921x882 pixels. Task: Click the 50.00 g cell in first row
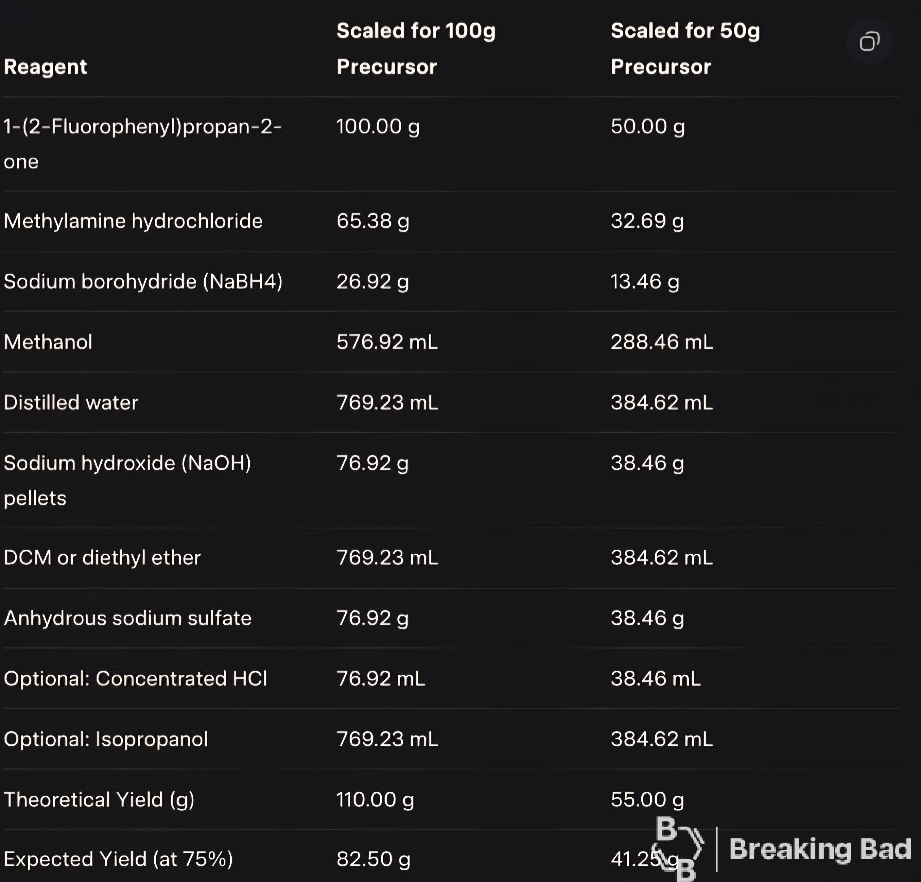tap(648, 127)
